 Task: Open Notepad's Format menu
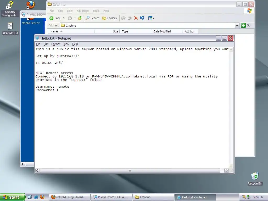point(56,44)
